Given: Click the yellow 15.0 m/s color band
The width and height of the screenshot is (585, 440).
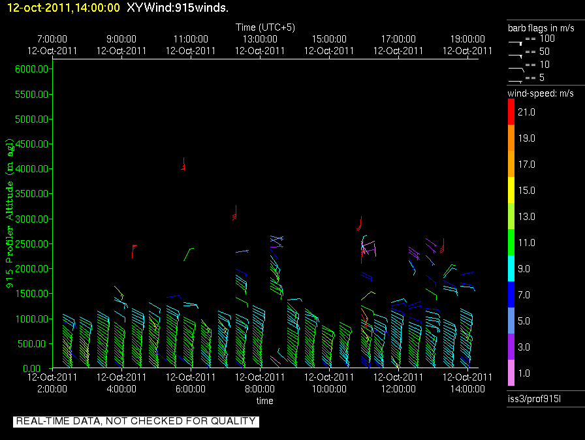Looking at the screenshot, I should [x=511, y=190].
